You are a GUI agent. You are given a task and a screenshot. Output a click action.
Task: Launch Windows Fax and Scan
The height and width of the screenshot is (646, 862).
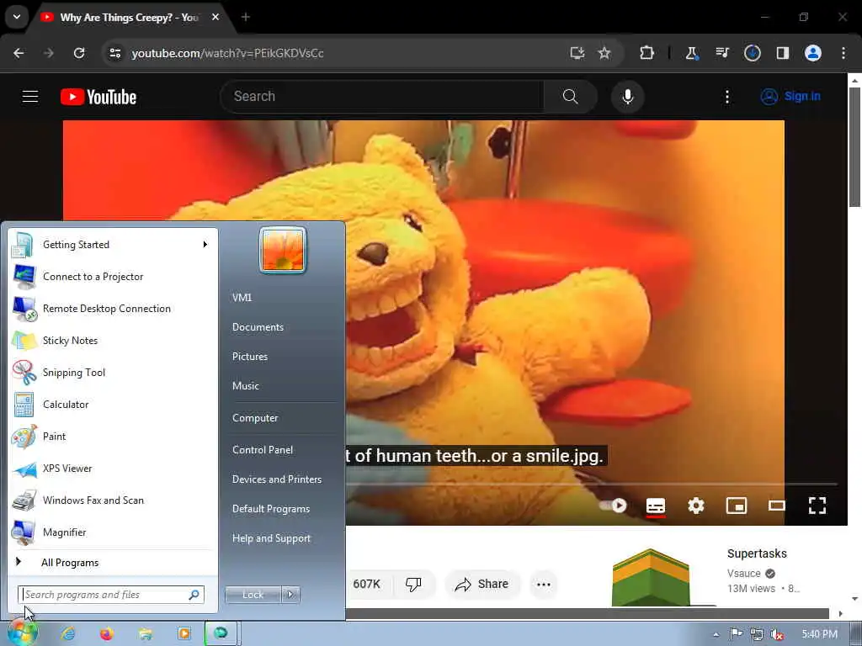point(113,500)
